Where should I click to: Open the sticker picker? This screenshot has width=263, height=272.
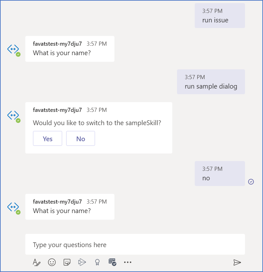pyautogui.click(x=67, y=262)
